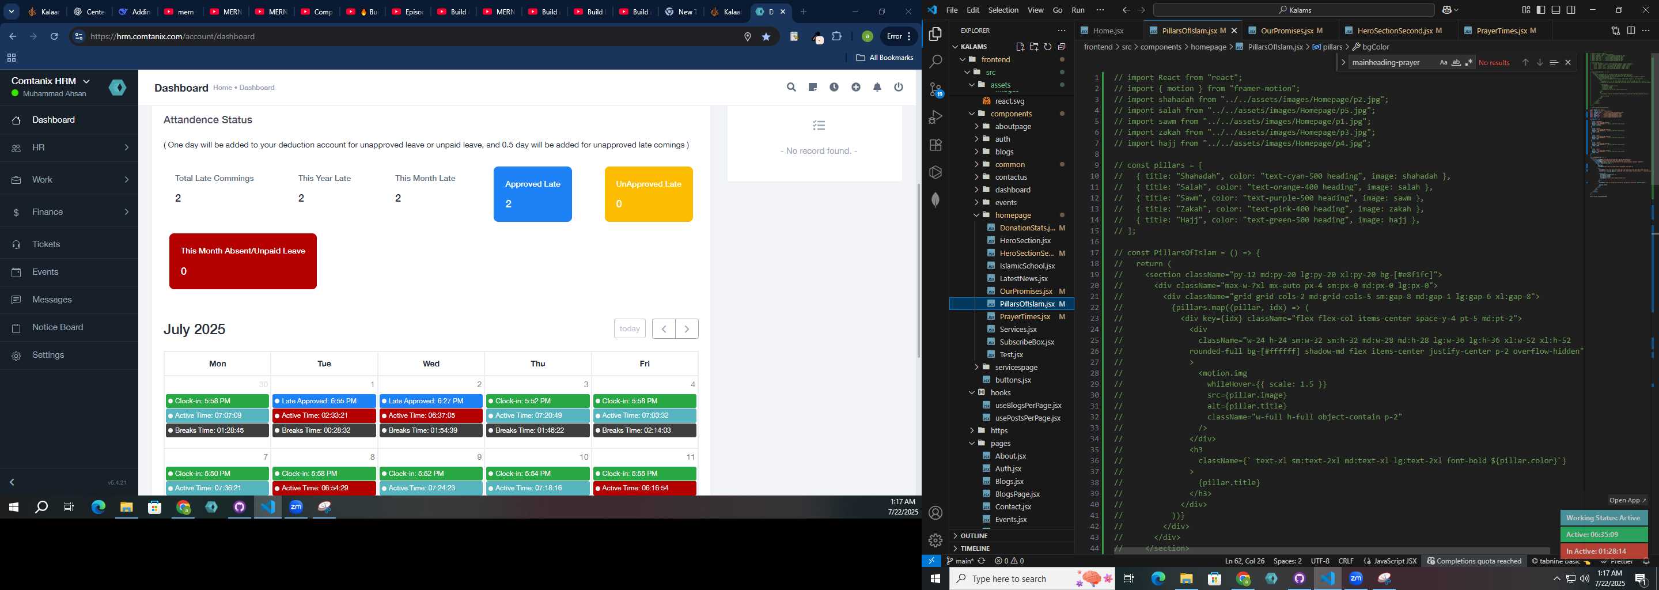Collapse all folders in Explorer
The width and height of the screenshot is (1659, 590).
[x=1061, y=46]
